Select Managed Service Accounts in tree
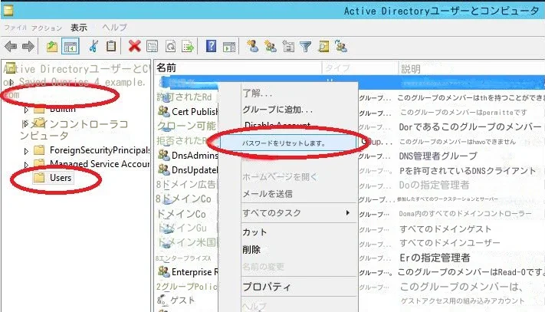Image resolution: width=545 pixels, height=312 pixels. point(100,163)
